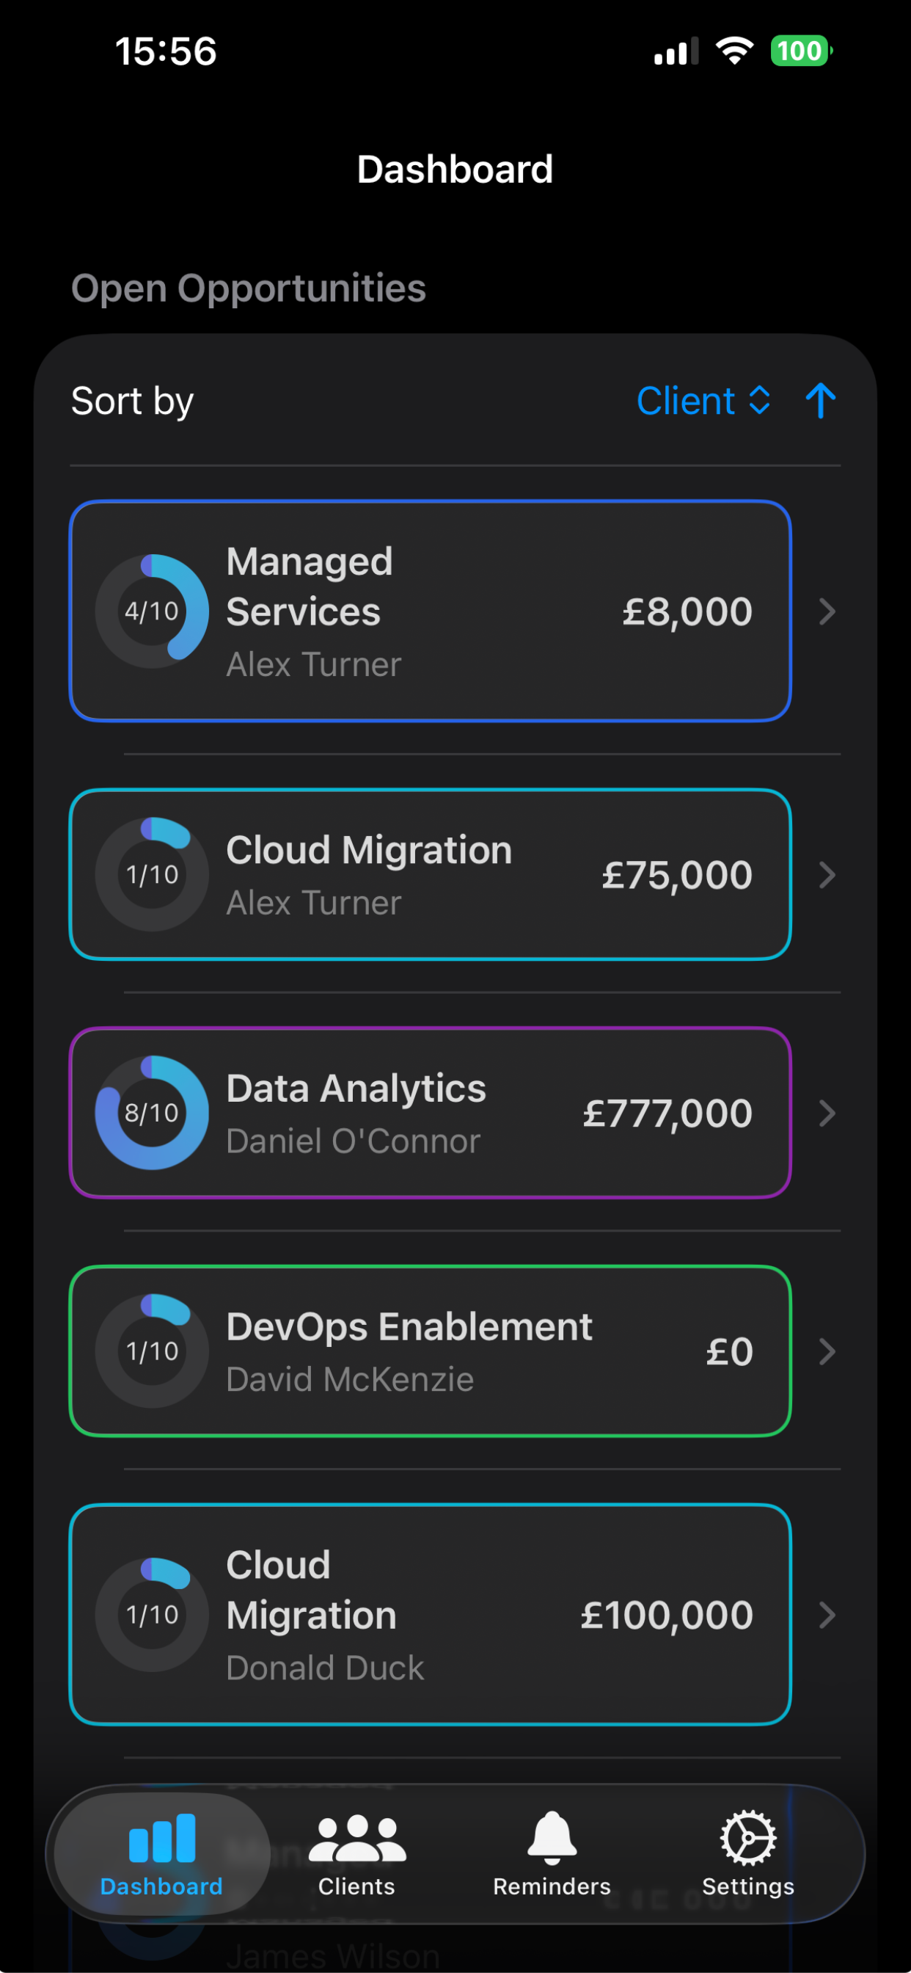The height and width of the screenshot is (1973, 911).
Task: Tap the 1/10 ring on Cloud Migration for Donald Duck
Action: tap(152, 1616)
